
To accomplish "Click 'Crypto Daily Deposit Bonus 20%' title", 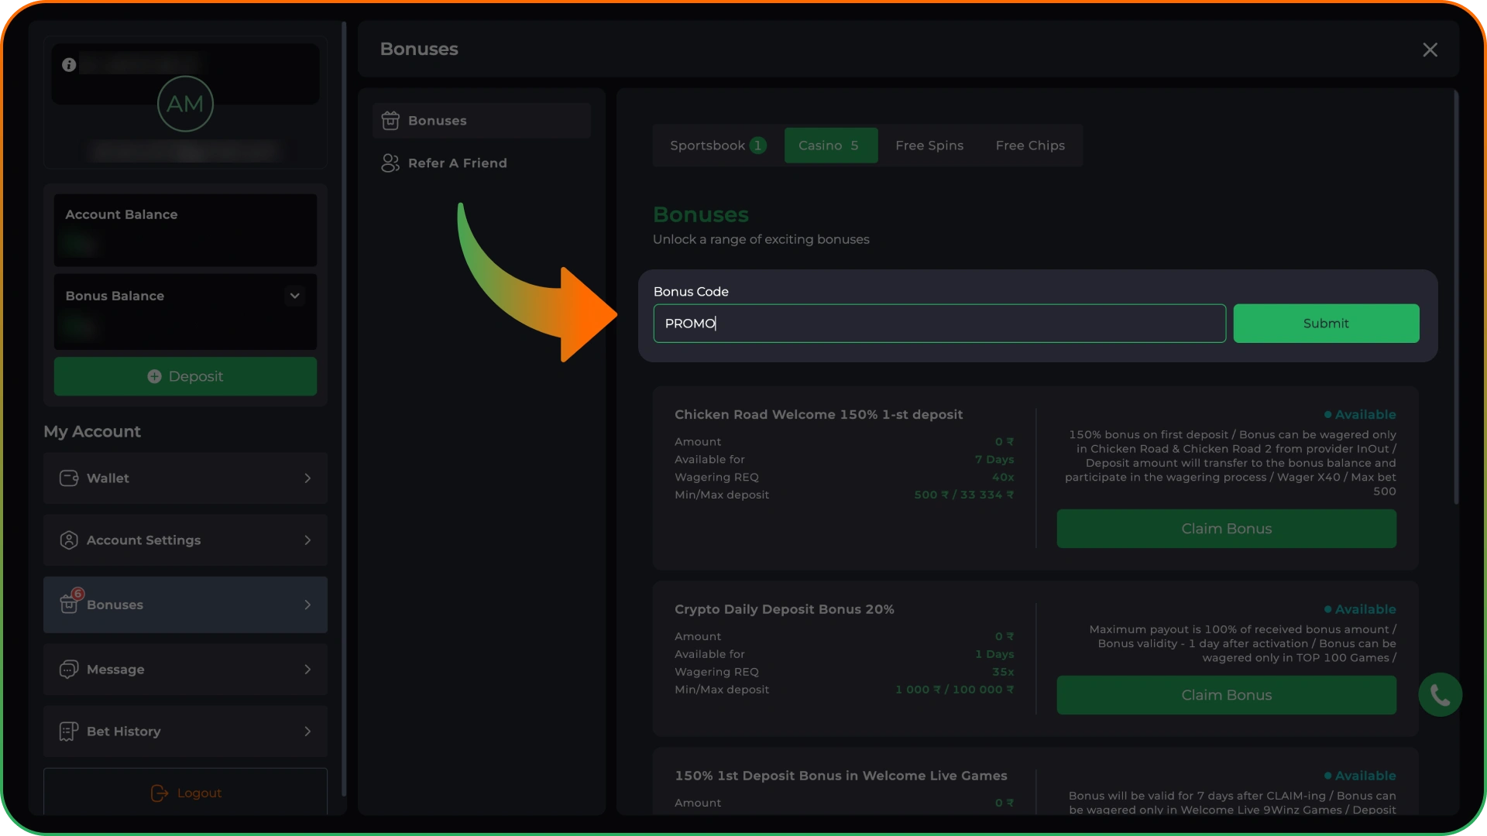I will coord(784,610).
